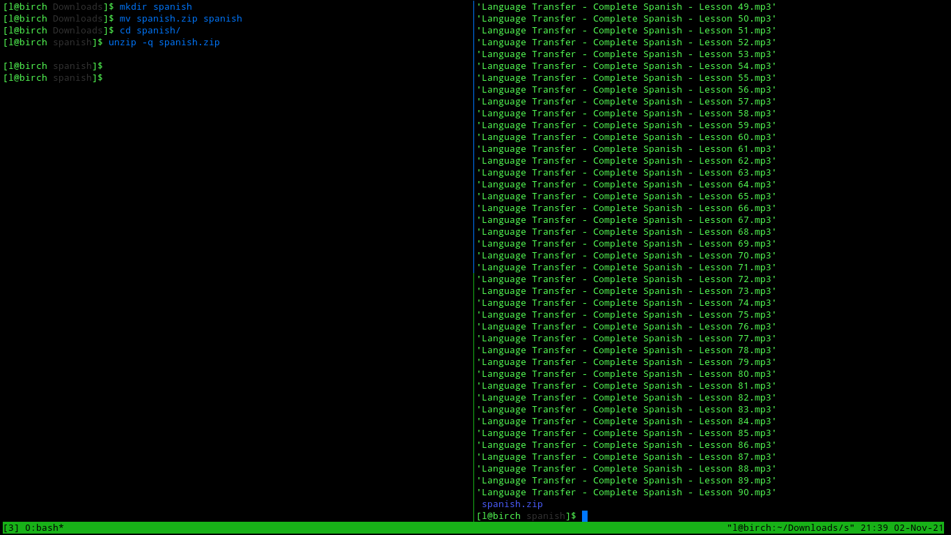Select the Lesson 49.mp3 filename
951x535 pixels.
click(x=627, y=7)
